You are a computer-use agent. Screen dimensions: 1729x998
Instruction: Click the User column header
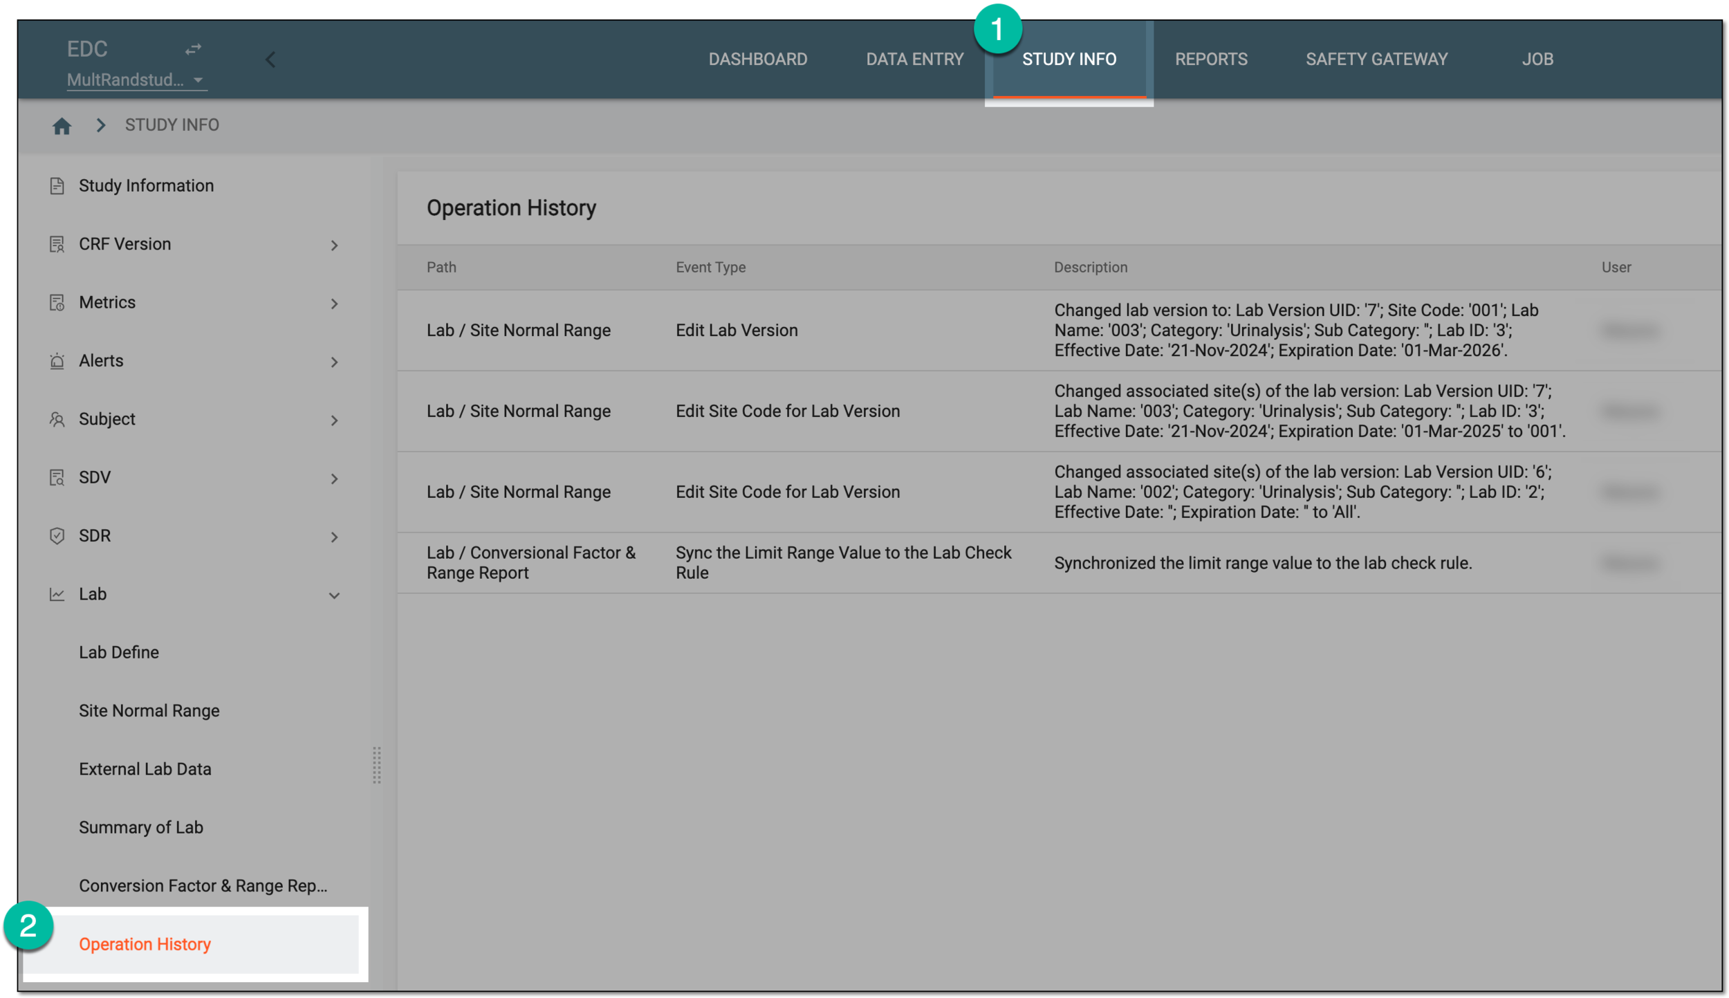pyautogui.click(x=1616, y=267)
